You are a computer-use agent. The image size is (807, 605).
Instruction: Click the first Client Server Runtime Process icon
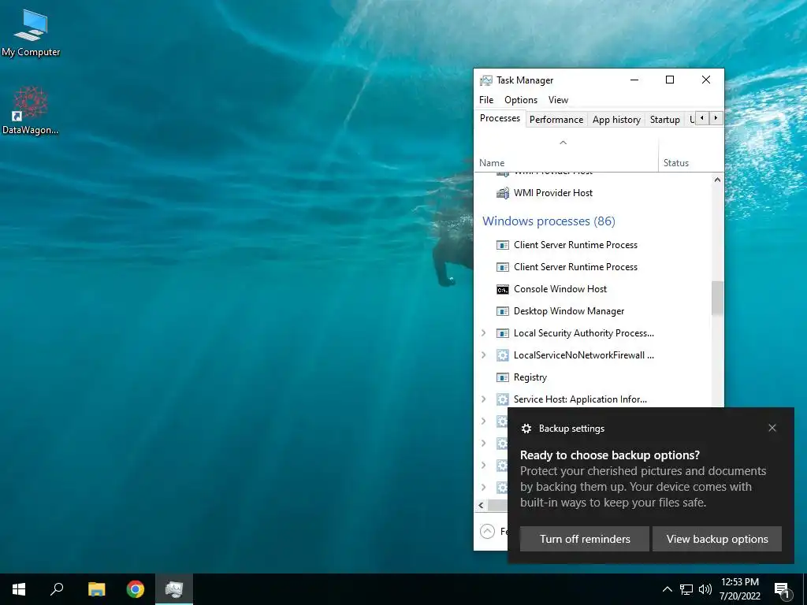[x=502, y=245]
